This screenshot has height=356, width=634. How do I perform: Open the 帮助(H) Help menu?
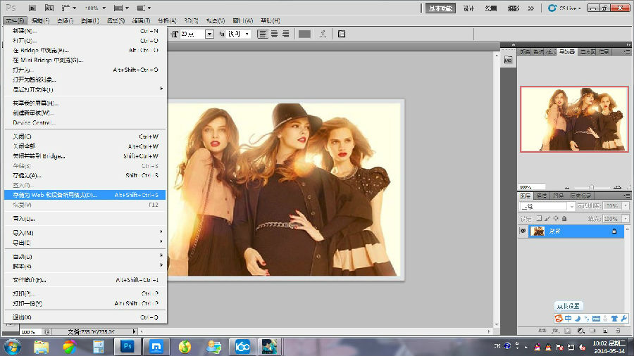(x=270, y=20)
